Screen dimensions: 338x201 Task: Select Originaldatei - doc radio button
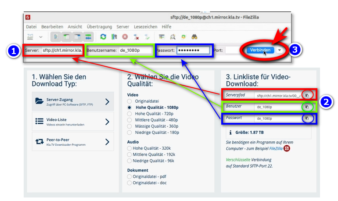[x=129, y=183]
